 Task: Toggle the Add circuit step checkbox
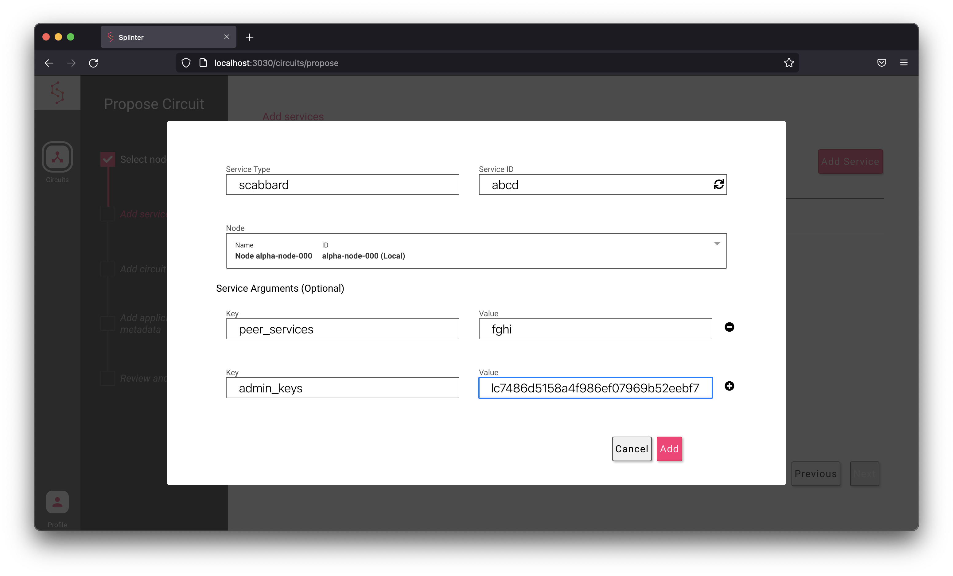107,269
